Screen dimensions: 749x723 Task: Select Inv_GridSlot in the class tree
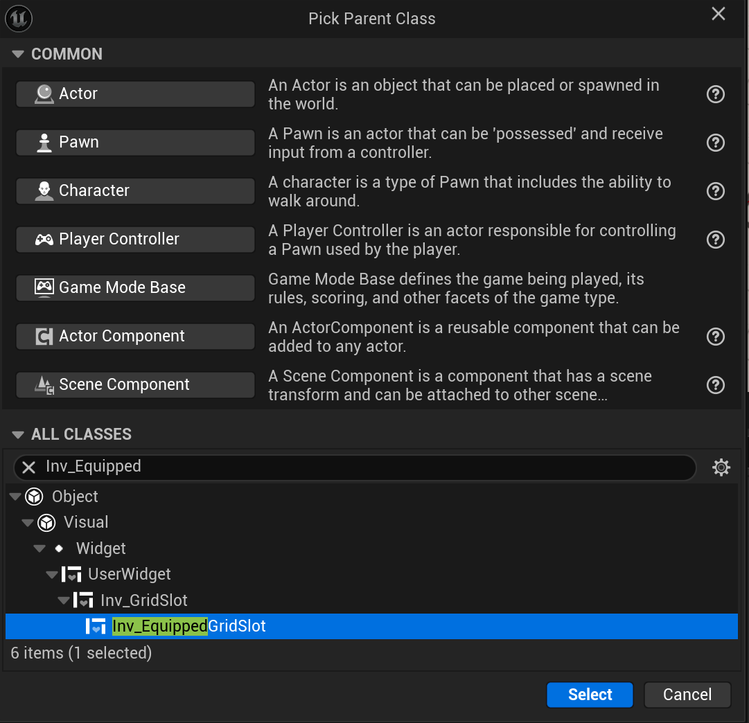(143, 600)
